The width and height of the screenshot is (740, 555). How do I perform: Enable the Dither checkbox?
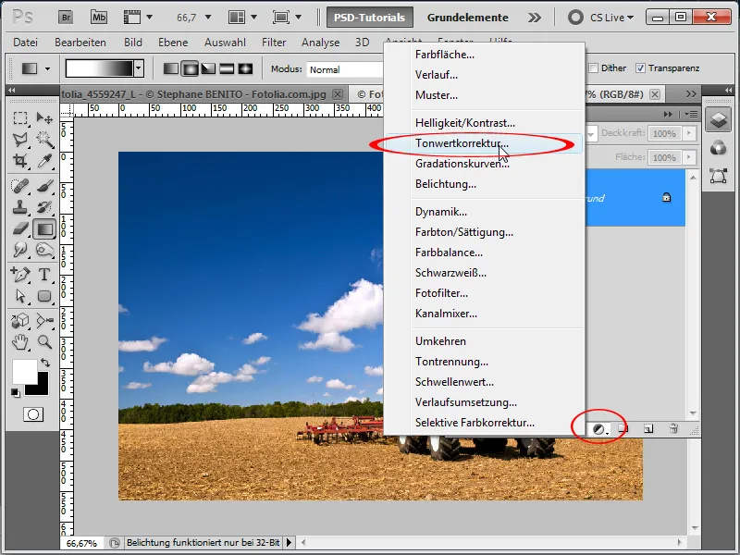(595, 68)
